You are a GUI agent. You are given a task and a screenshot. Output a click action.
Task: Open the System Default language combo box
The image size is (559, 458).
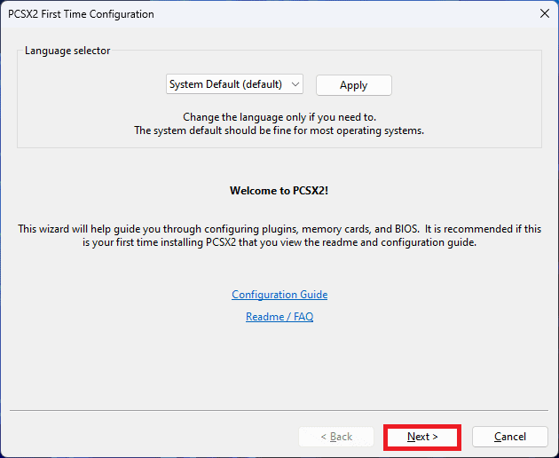(x=235, y=84)
